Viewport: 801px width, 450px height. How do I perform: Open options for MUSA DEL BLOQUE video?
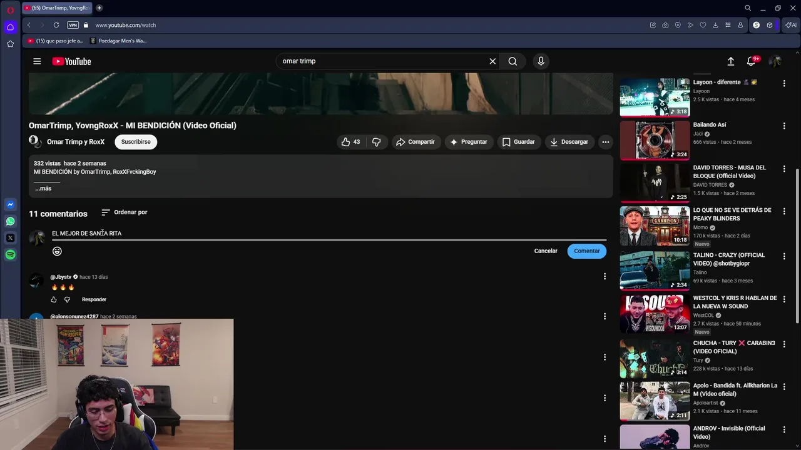(x=784, y=169)
